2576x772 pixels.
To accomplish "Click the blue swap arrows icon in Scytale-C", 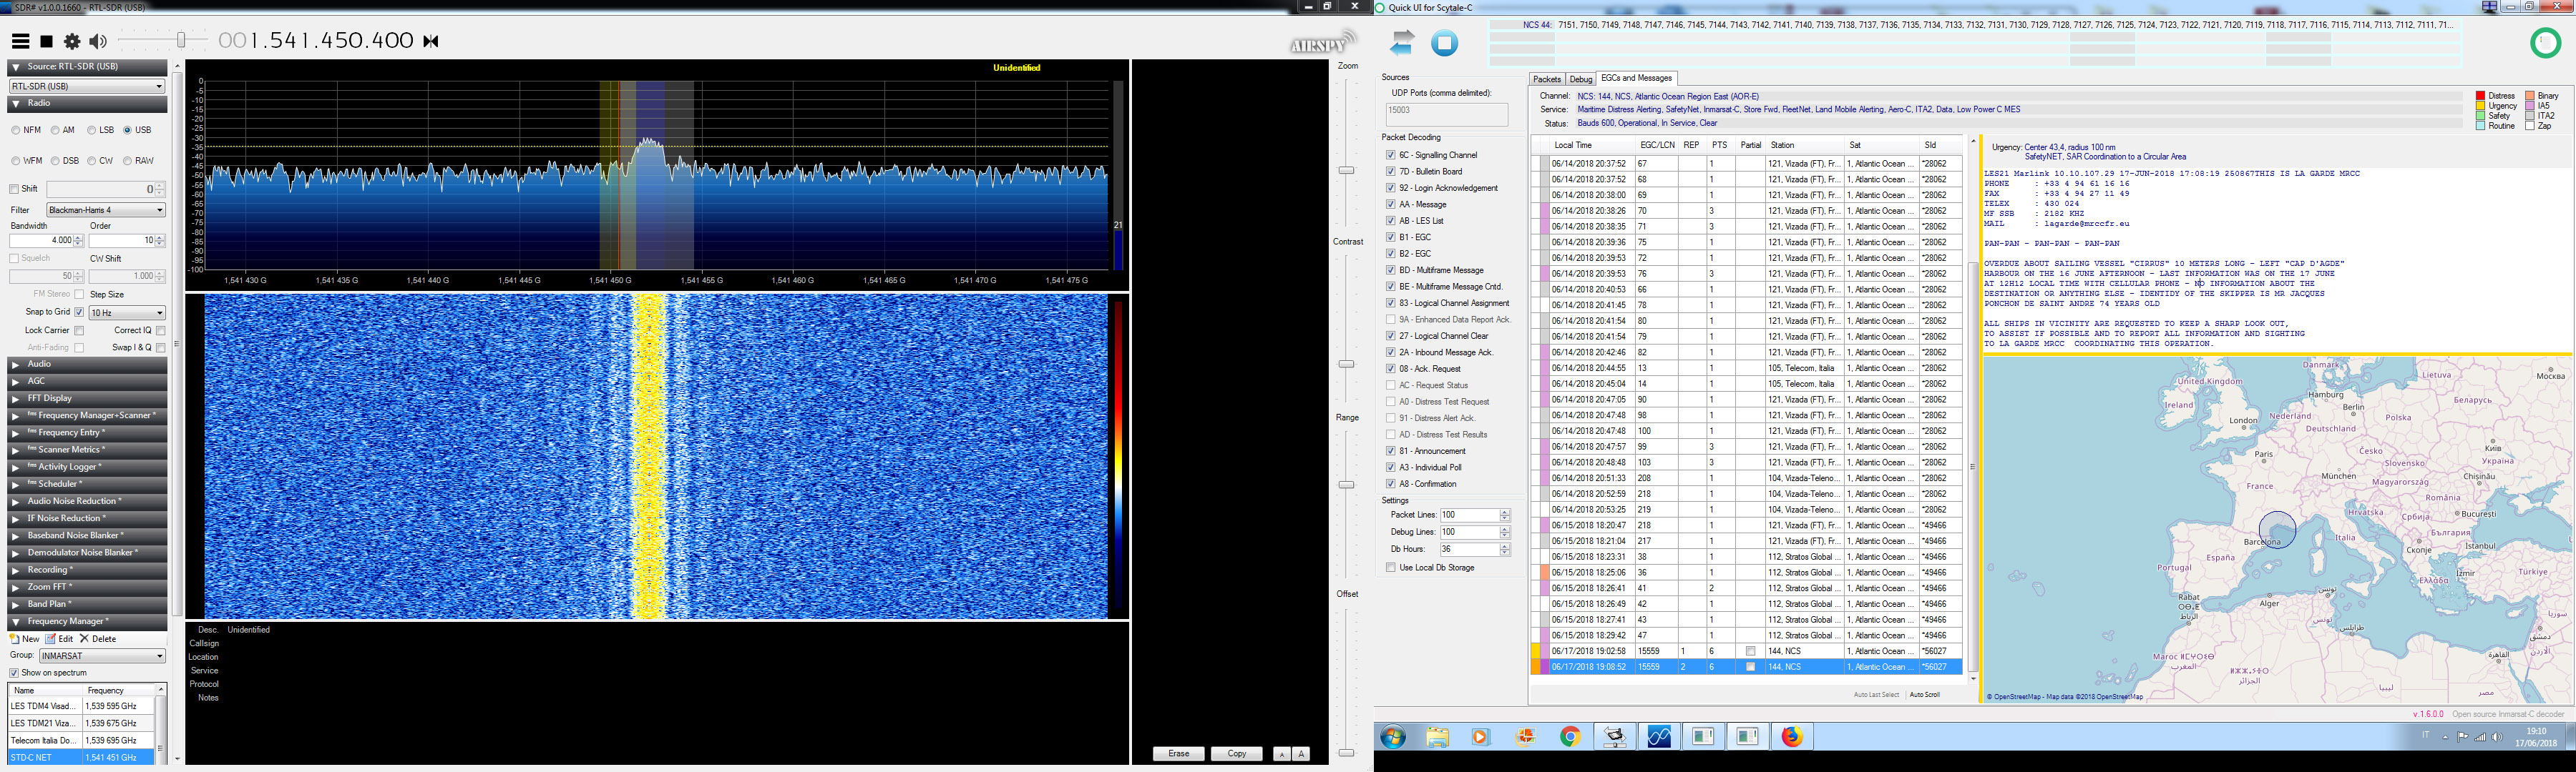I will pyautogui.click(x=1403, y=42).
